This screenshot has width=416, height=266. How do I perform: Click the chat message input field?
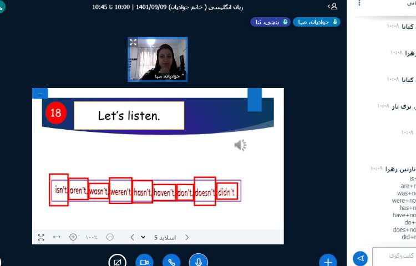pos(394,257)
